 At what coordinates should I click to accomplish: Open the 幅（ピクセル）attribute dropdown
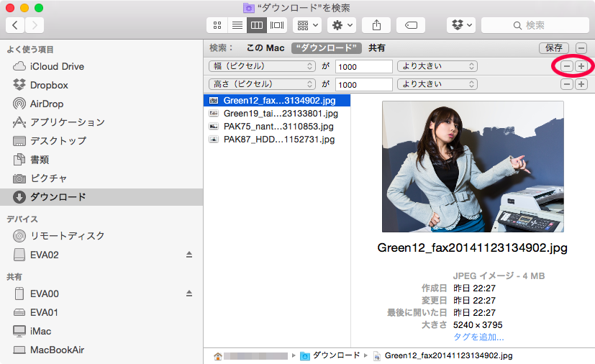click(x=262, y=66)
